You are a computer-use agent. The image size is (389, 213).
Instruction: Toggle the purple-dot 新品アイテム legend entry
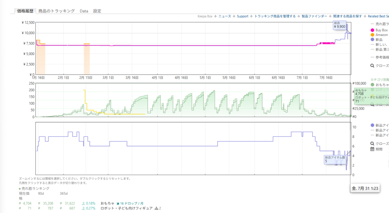pos(382,125)
